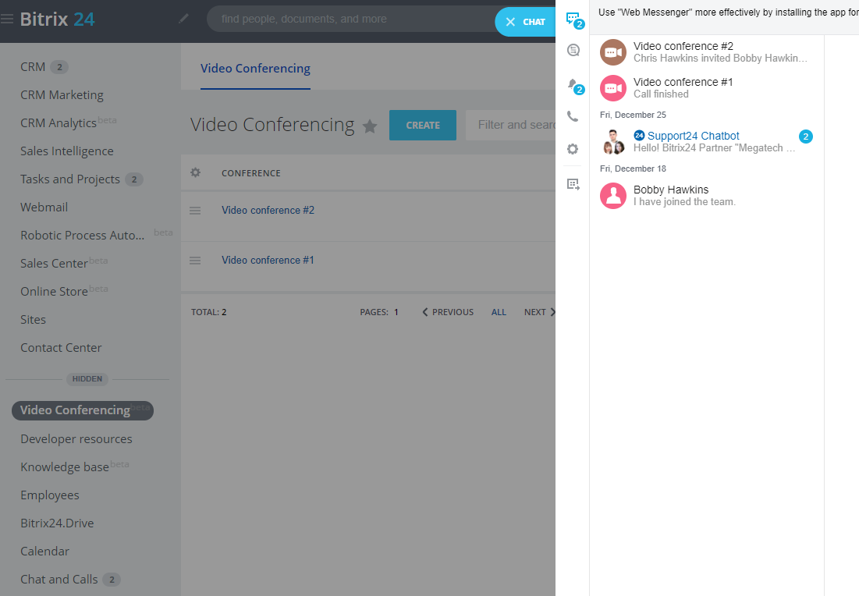This screenshot has height=596, width=859.
Task: Open Contact Center menu item
Action: (61, 348)
